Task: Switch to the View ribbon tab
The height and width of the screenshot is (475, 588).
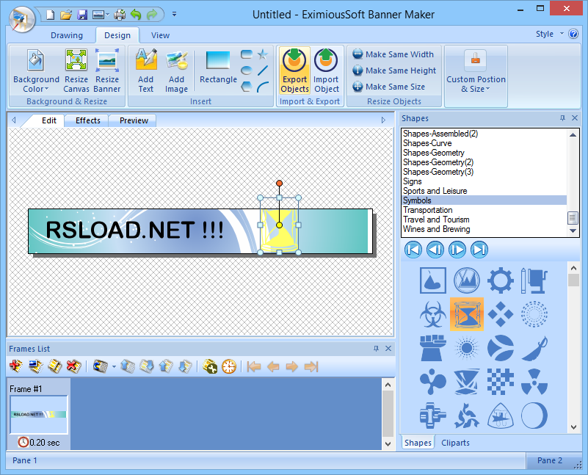Action: pyautogui.click(x=160, y=35)
